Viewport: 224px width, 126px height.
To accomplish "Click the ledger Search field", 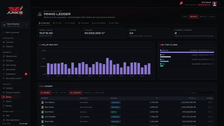I will [x=201, y=93].
